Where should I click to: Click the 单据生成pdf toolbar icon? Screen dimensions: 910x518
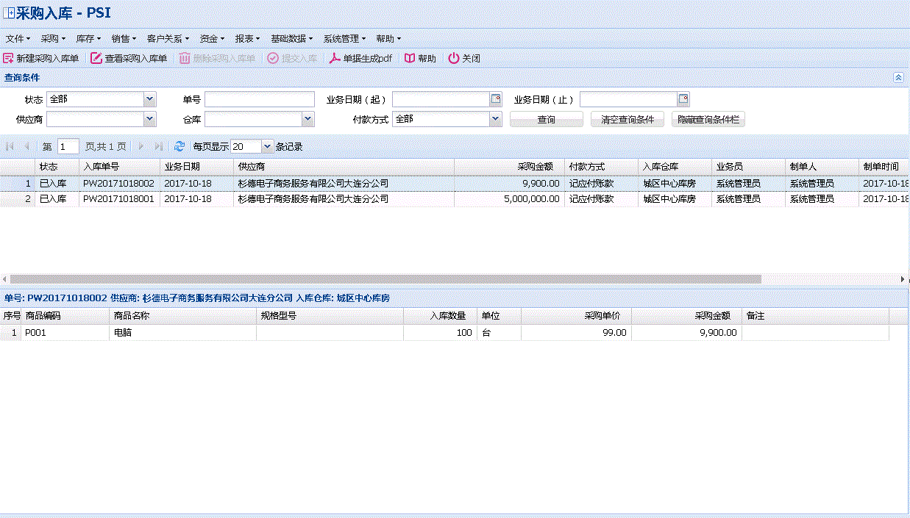[x=335, y=58]
